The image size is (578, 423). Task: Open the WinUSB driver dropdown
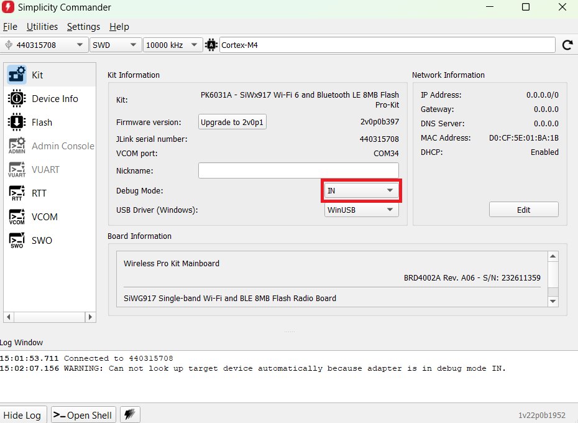pyautogui.click(x=360, y=210)
